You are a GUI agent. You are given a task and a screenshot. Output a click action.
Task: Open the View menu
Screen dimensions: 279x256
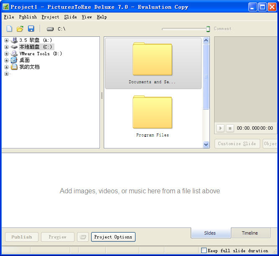87,17
